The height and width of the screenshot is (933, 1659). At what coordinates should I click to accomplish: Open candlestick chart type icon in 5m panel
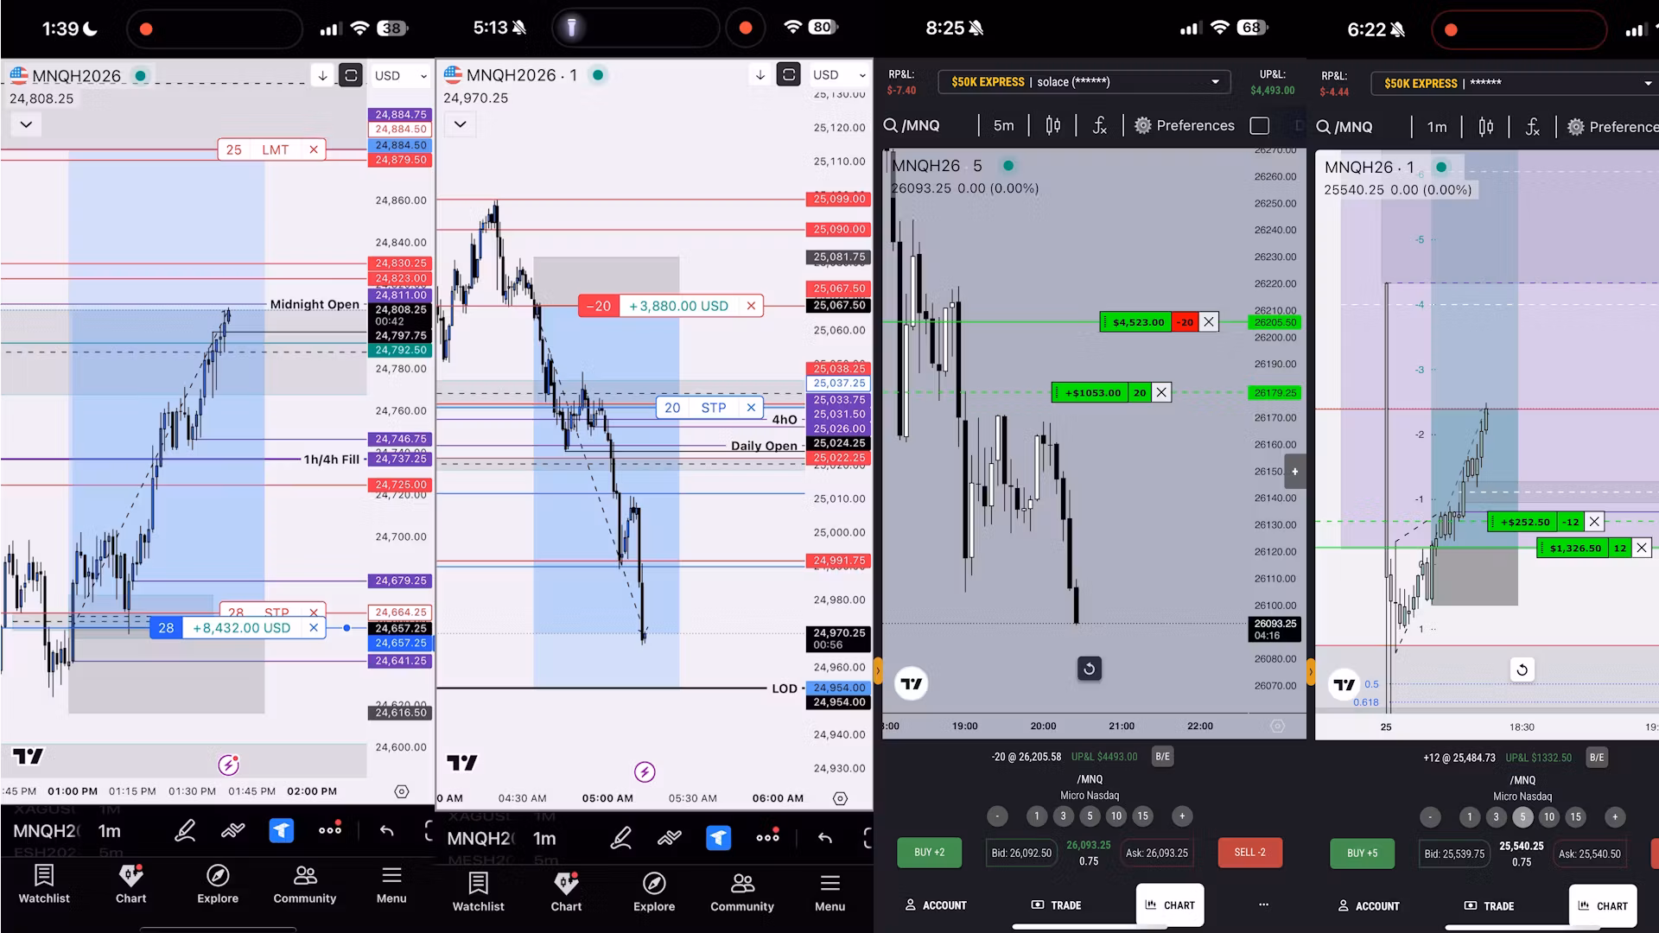click(1052, 126)
